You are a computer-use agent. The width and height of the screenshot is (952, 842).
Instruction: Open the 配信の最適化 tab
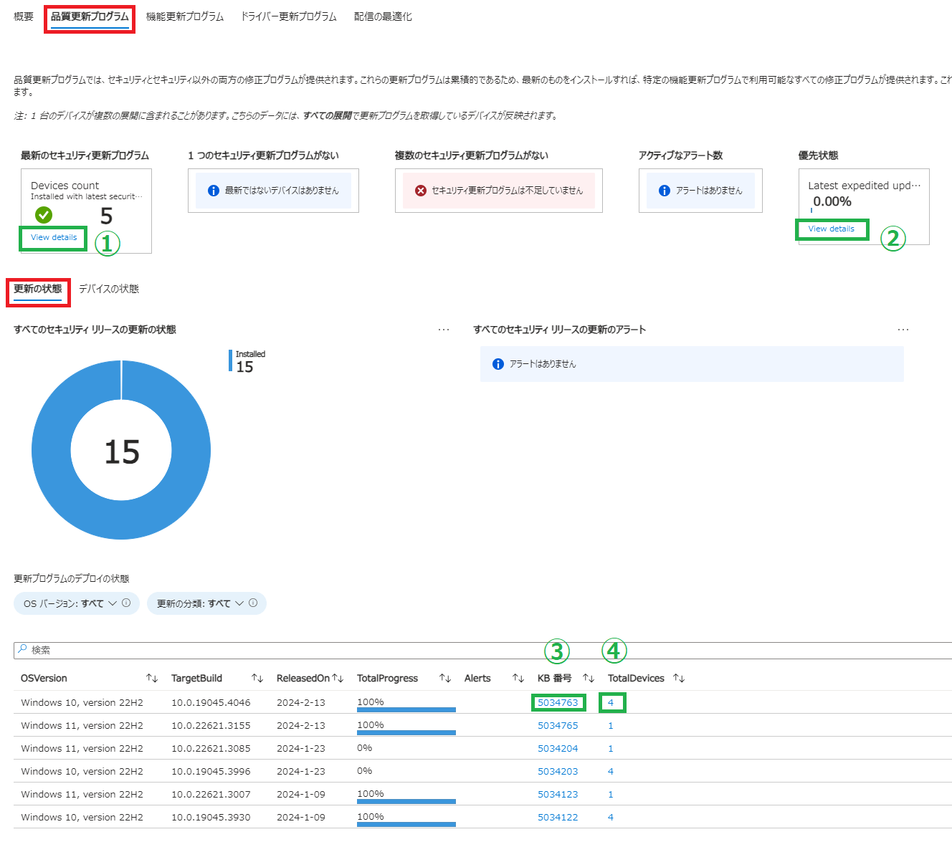point(383,16)
